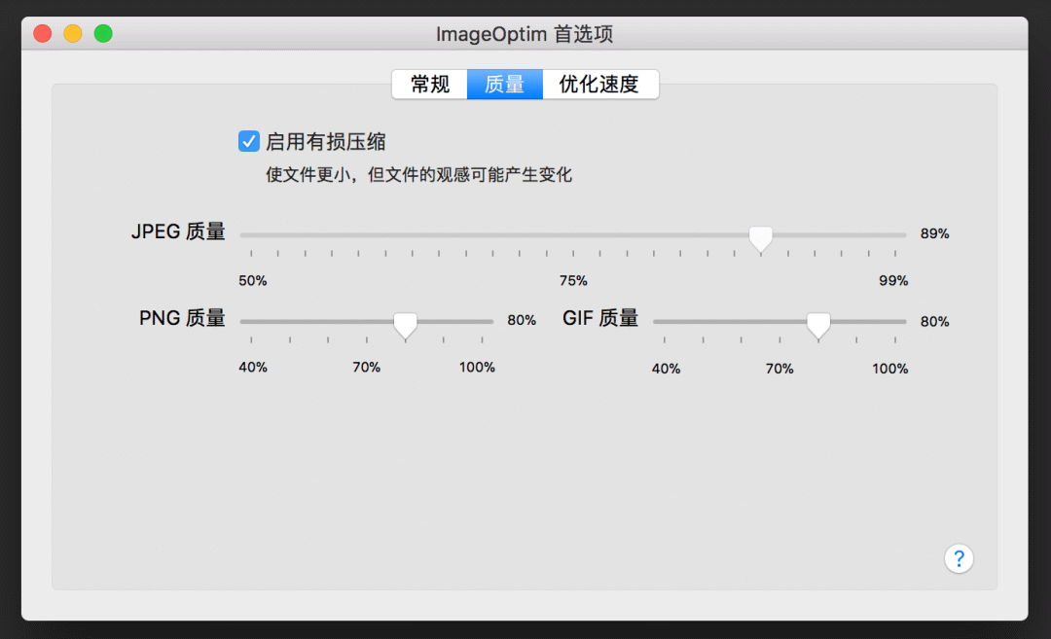The height and width of the screenshot is (639, 1051).
Task: Click the green zoom window control
Action: tap(103, 32)
